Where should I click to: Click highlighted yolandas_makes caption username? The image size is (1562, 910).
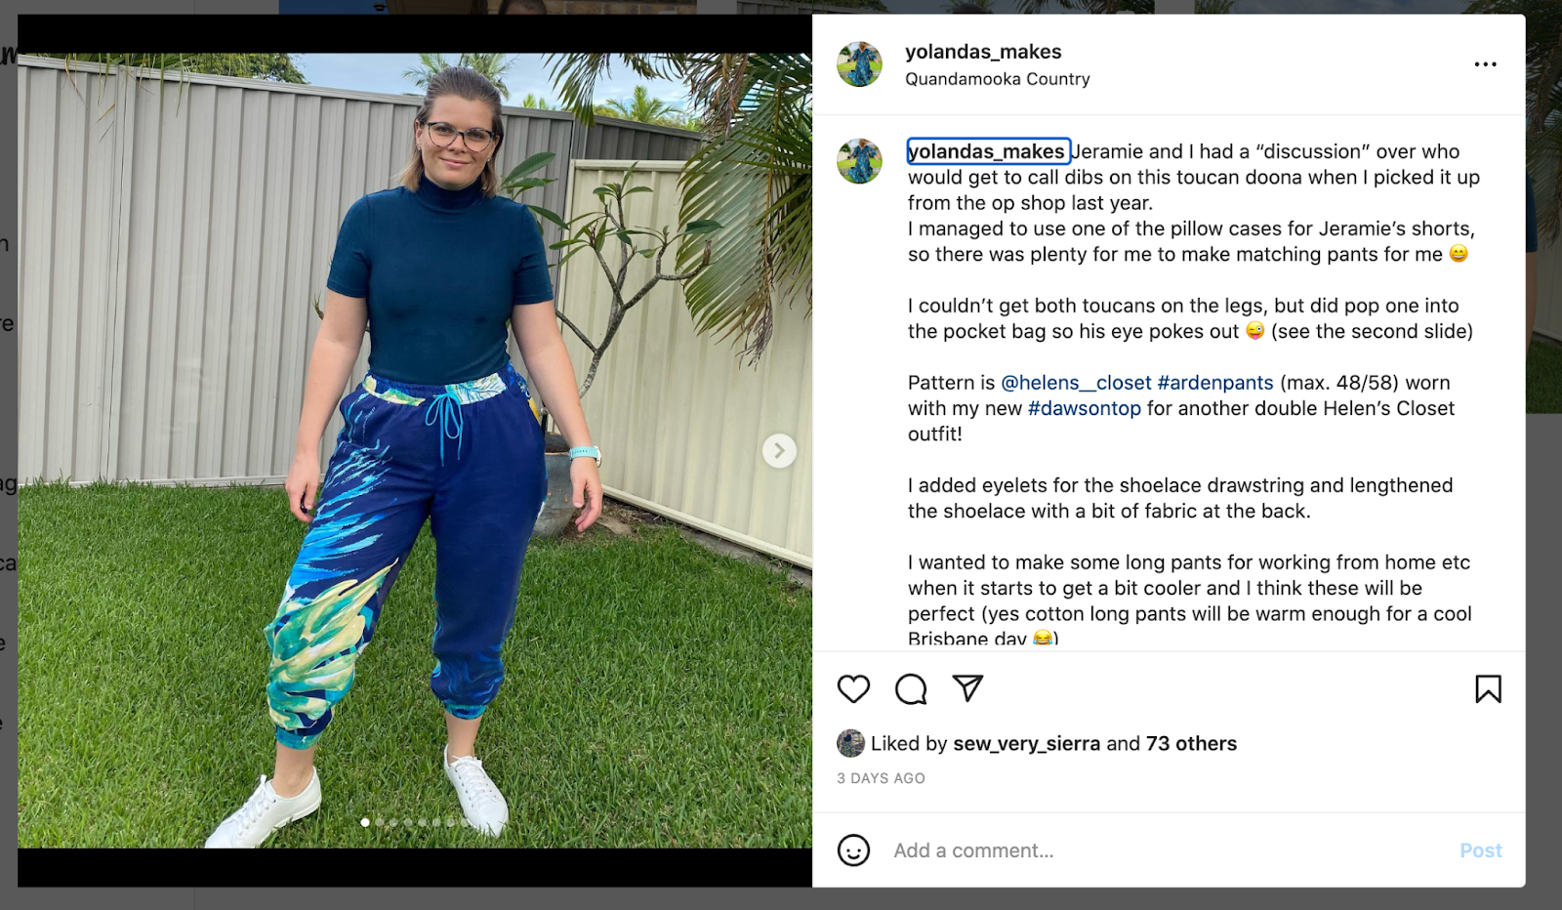pos(988,151)
